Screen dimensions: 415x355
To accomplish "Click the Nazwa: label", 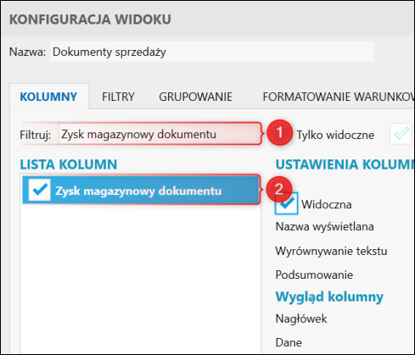I will [27, 52].
